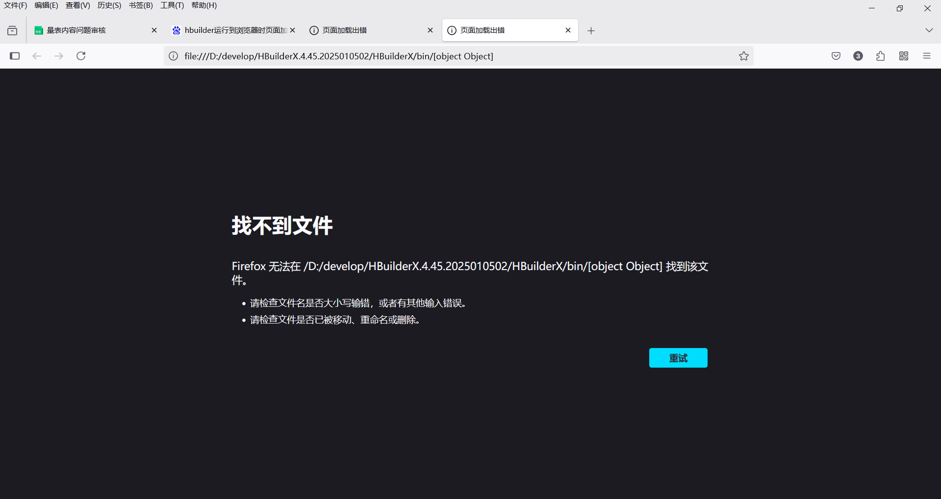Switch to the 量表内容问题审核 tab
941x499 pixels.
96,30
